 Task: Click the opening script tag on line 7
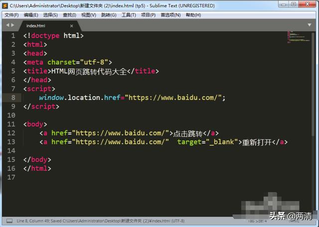click(39, 89)
